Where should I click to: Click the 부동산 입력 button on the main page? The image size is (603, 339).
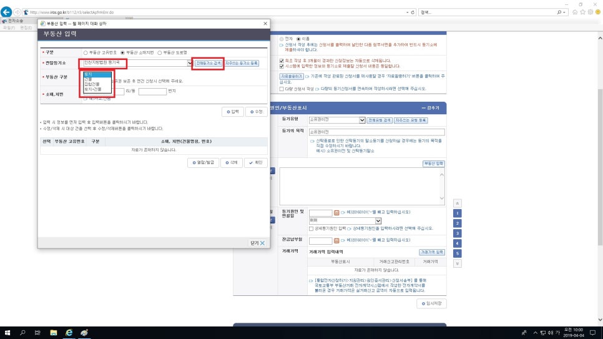click(433, 164)
